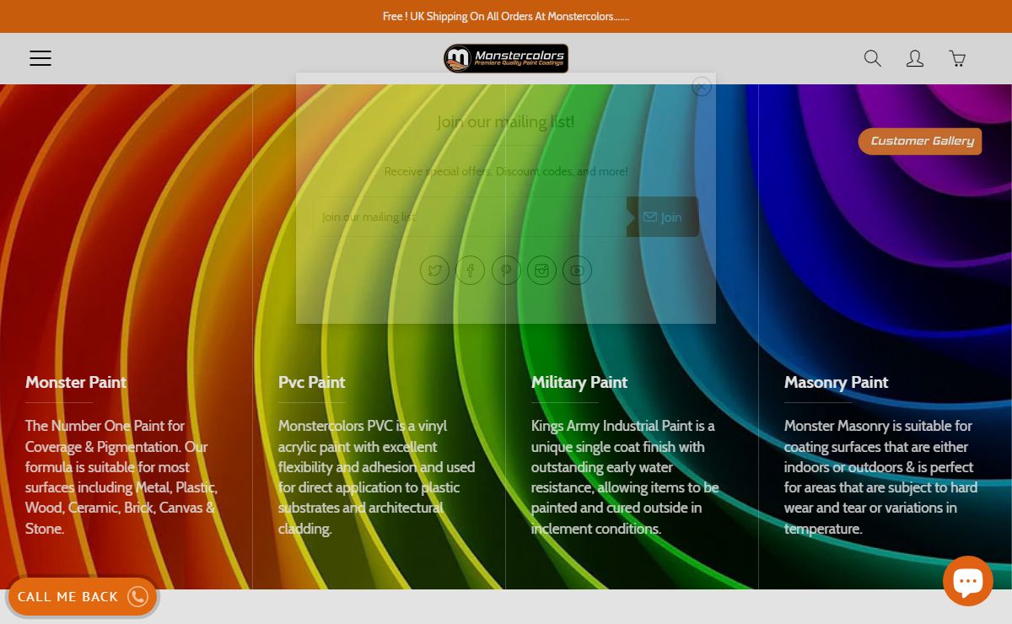
Task: Click the free UK shipping announcement bar
Action: tap(506, 16)
